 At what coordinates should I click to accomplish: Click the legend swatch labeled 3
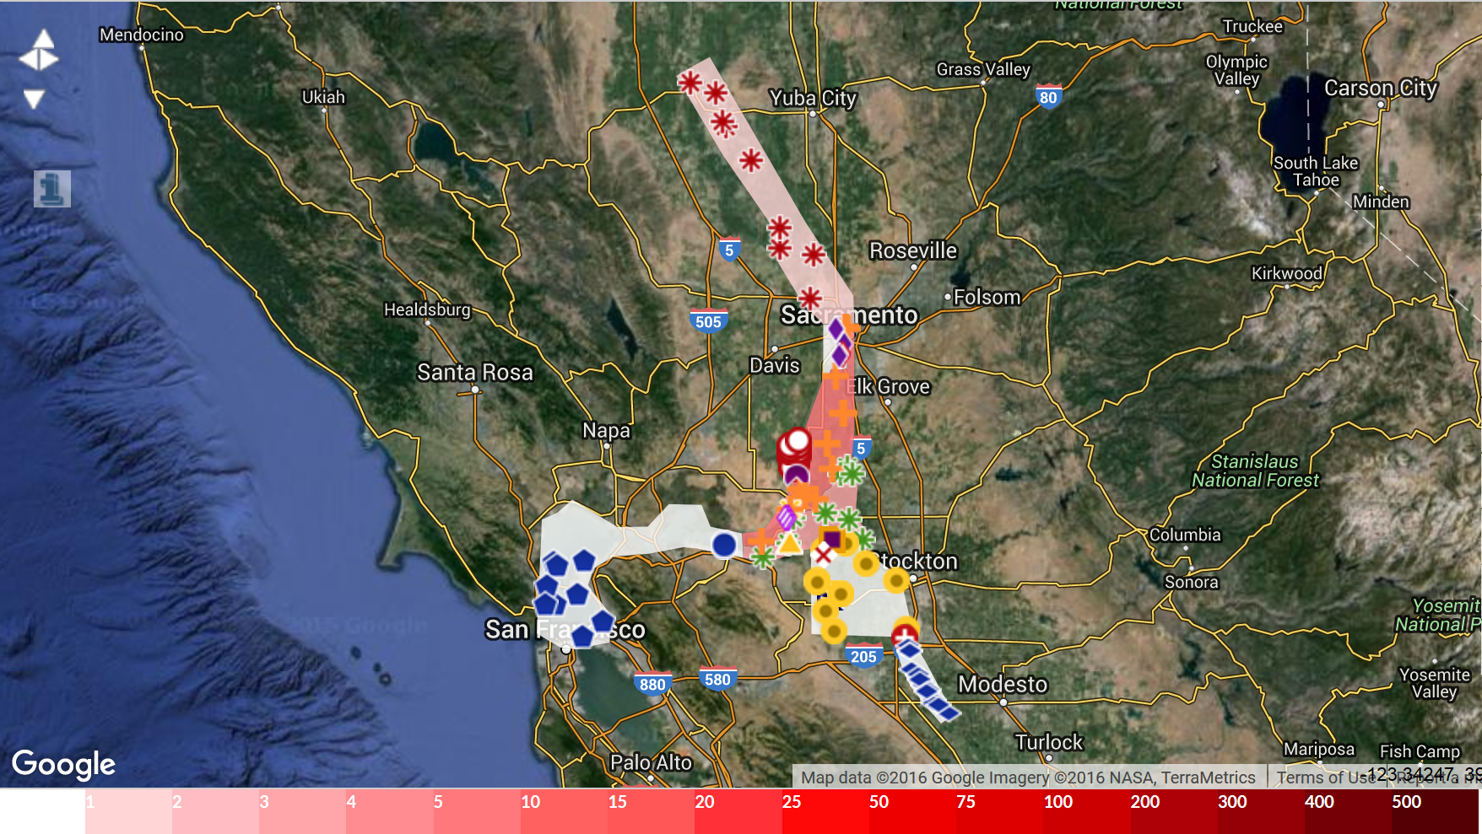click(302, 811)
